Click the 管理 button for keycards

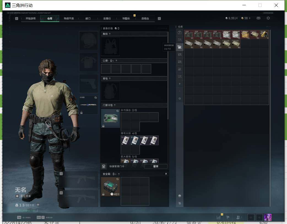(x=156, y=166)
